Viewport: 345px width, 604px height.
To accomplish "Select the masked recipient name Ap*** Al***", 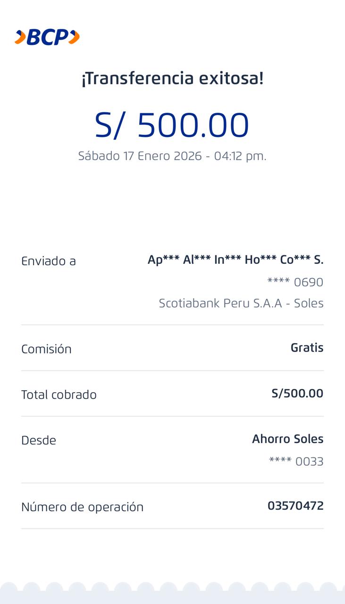I will pyautogui.click(x=235, y=260).
